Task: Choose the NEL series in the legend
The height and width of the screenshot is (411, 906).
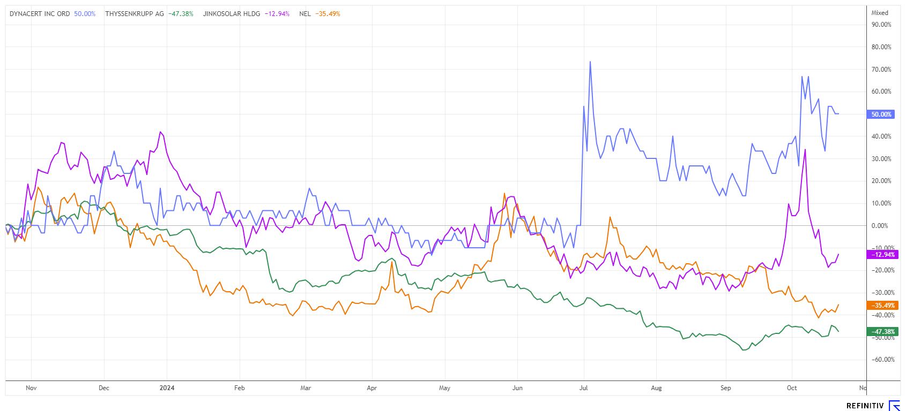Action: click(305, 14)
